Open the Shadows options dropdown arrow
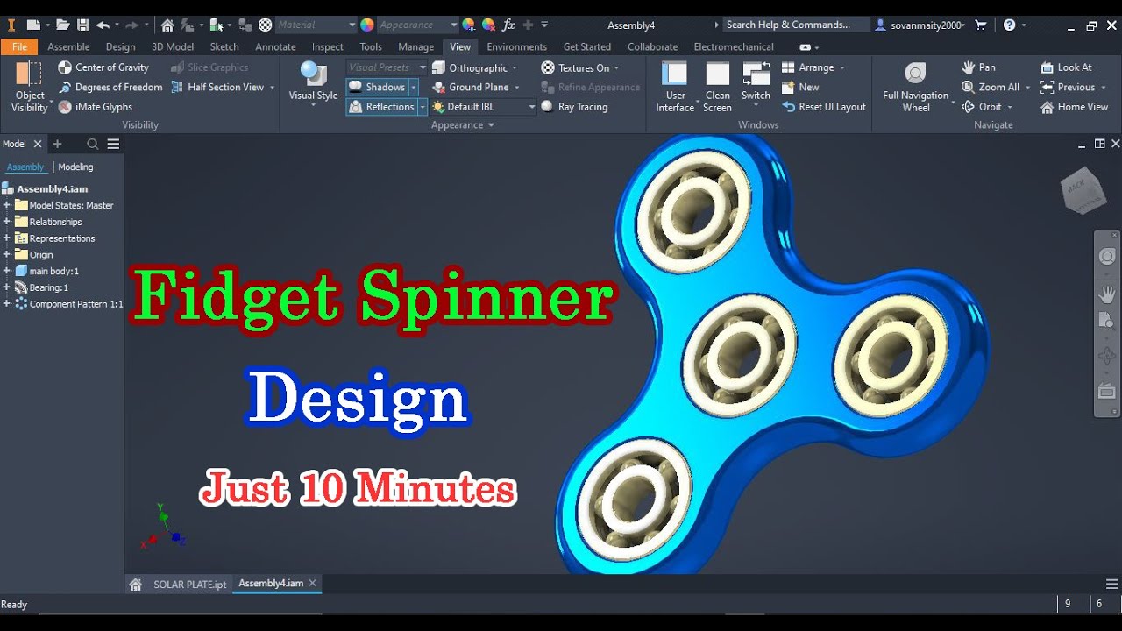This screenshot has width=1122, height=631. coord(414,87)
